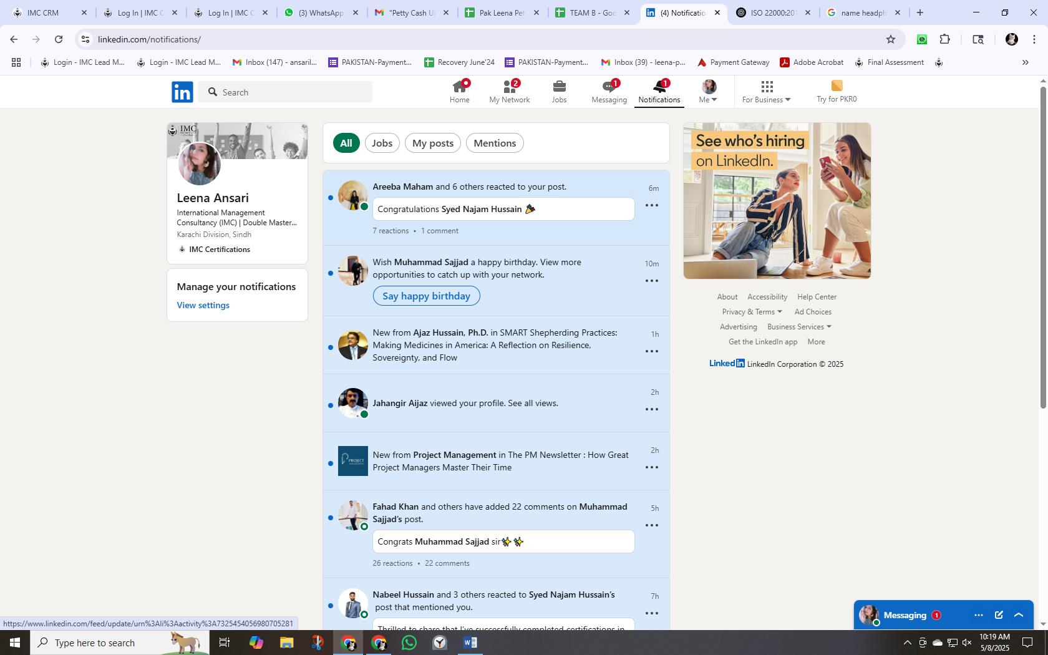This screenshot has height=655, width=1048.
Task: Open options for Areeba Maham notification
Action: click(x=652, y=205)
